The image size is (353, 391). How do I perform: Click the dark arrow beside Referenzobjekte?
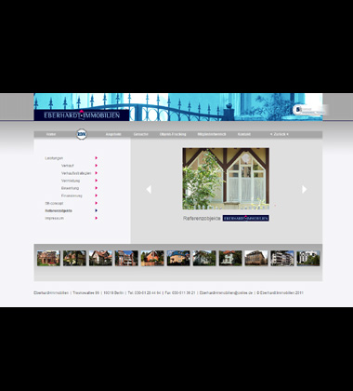click(x=97, y=210)
